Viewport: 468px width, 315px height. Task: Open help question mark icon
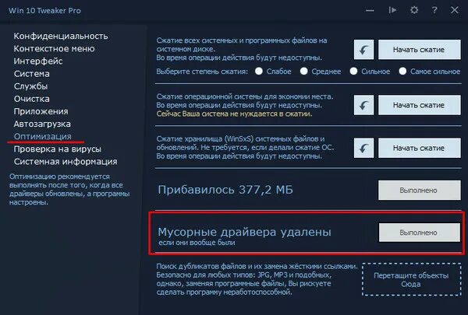point(434,10)
